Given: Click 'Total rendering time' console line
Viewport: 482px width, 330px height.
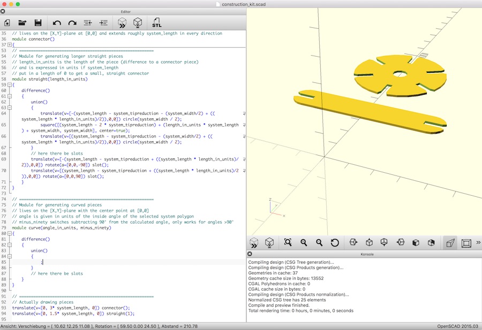Looking at the screenshot, I should [300, 311].
